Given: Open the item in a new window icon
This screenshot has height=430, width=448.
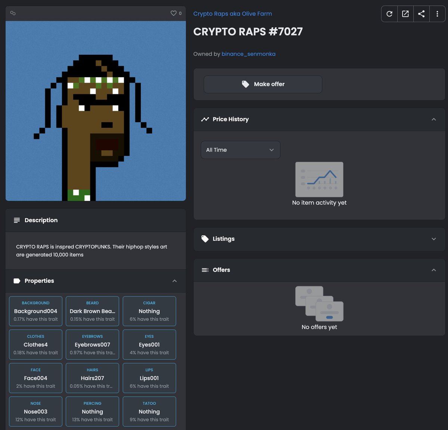Looking at the screenshot, I should 405,14.
